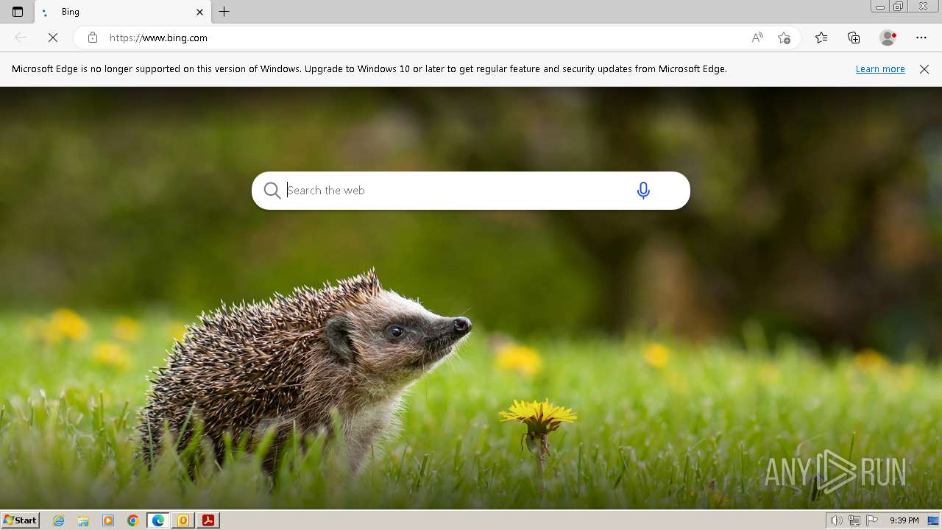Restore down the Edge window

(x=899, y=7)
